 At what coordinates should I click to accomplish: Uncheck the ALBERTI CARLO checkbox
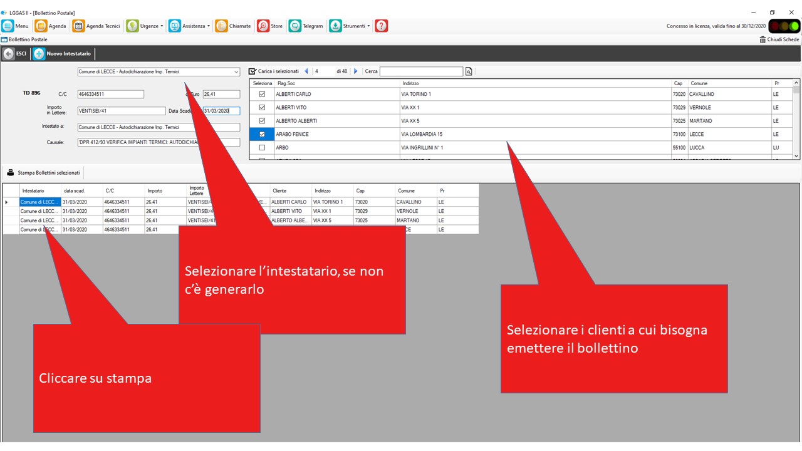(262, 94)
